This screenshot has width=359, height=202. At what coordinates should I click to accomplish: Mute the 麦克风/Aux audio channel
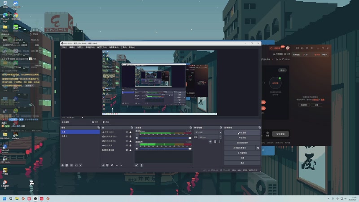pyautogui.click(x=137, y=138)
